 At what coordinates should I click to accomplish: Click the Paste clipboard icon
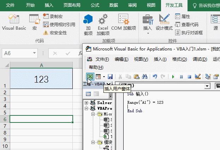[x=136, y=77]
